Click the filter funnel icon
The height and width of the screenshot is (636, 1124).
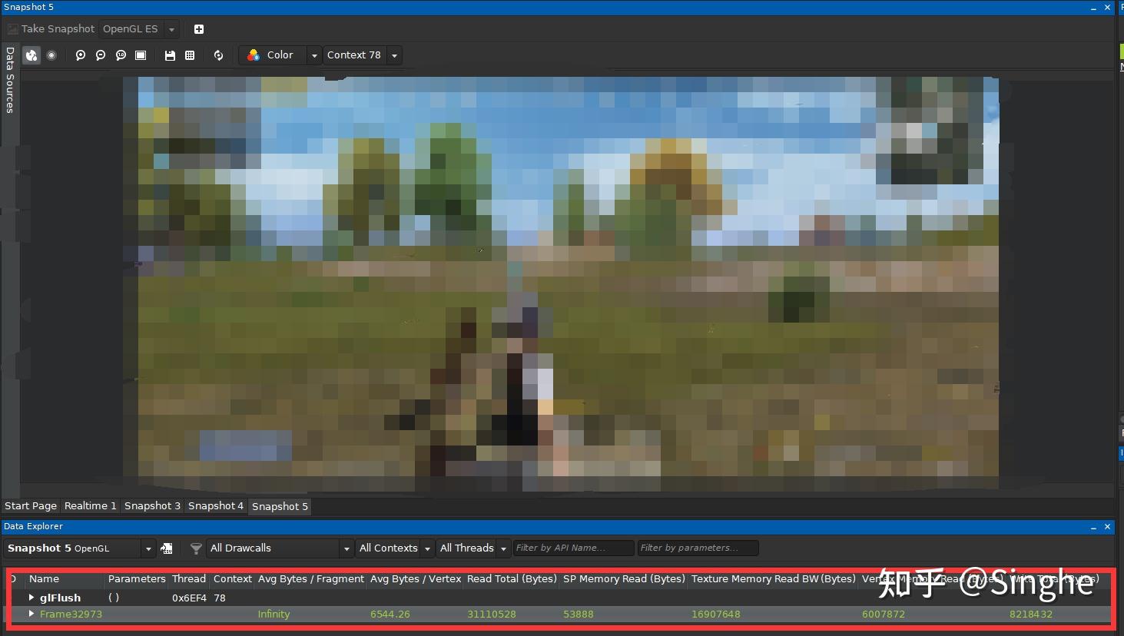(x=196, y=548)
